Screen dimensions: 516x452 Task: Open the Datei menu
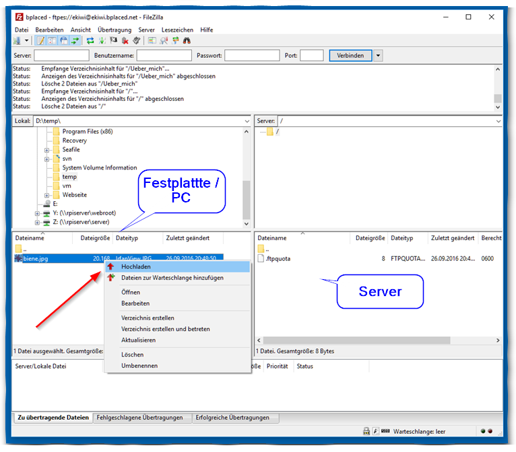coord(22,30)
